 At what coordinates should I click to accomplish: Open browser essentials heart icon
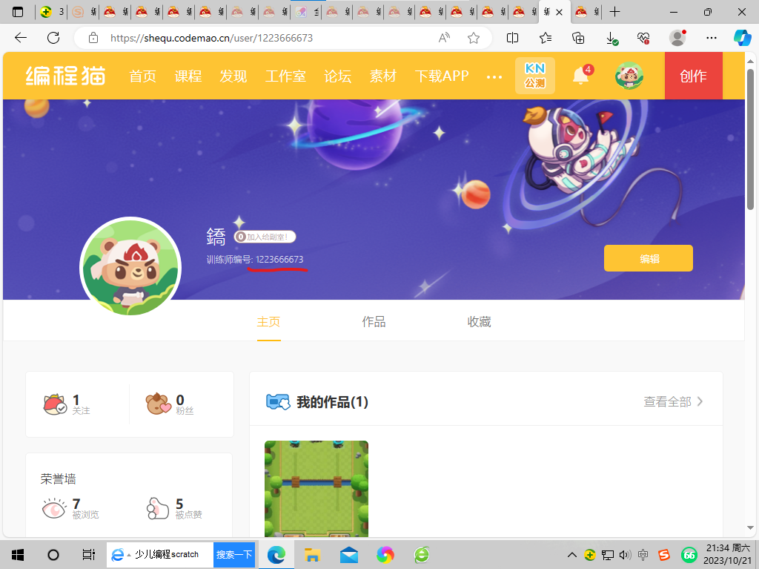click(643, 38)
